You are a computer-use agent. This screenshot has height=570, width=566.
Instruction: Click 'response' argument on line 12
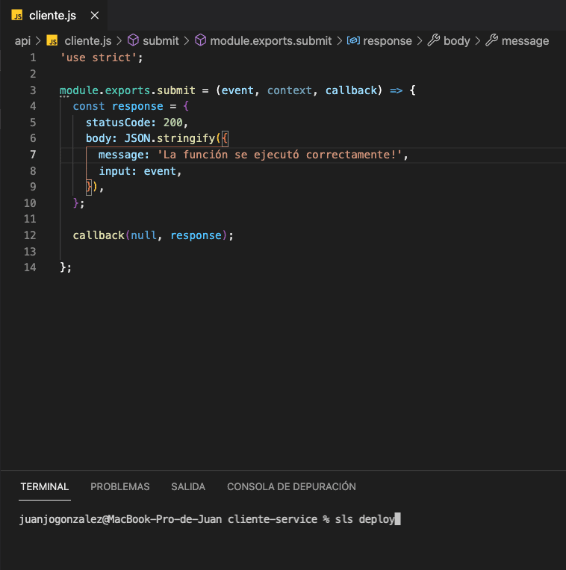(x=196, y=235)
